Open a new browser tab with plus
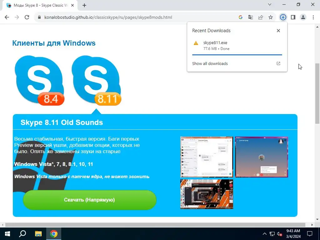Image resolution: width=320 pixels, height=240 pixels. coord(84,6)
